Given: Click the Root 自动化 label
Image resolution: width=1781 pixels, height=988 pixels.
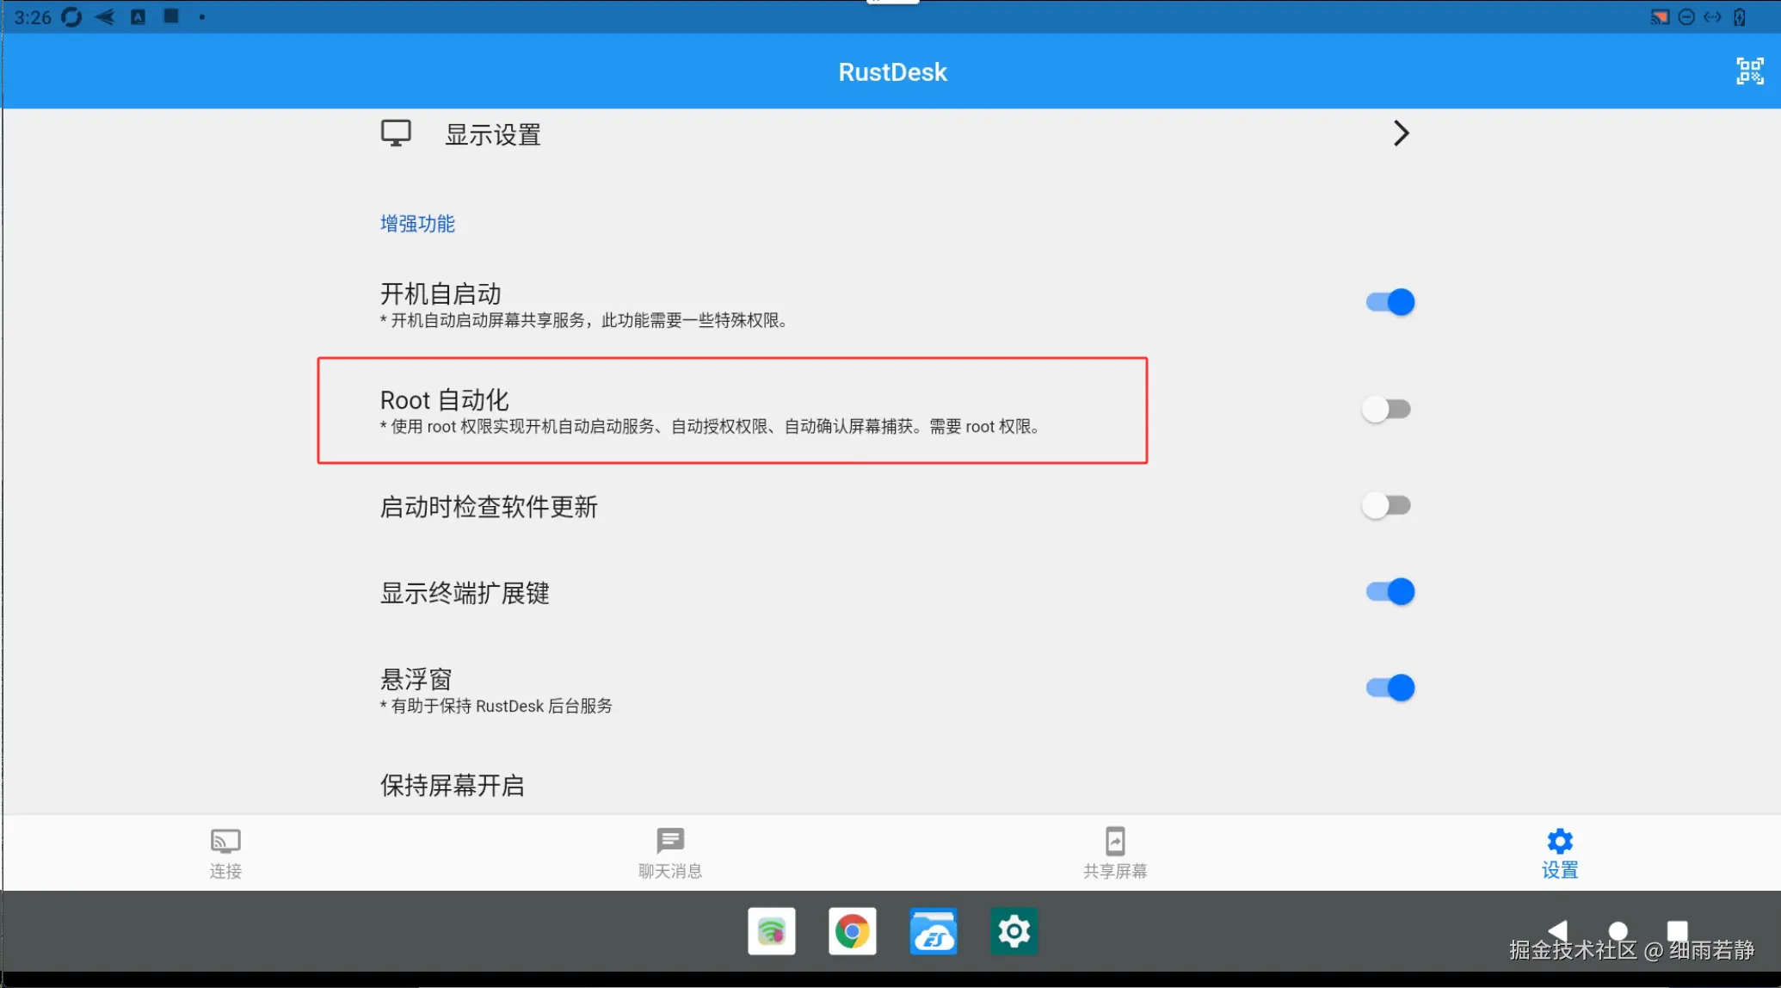Looking at the screenshot, I should point(445,400).
